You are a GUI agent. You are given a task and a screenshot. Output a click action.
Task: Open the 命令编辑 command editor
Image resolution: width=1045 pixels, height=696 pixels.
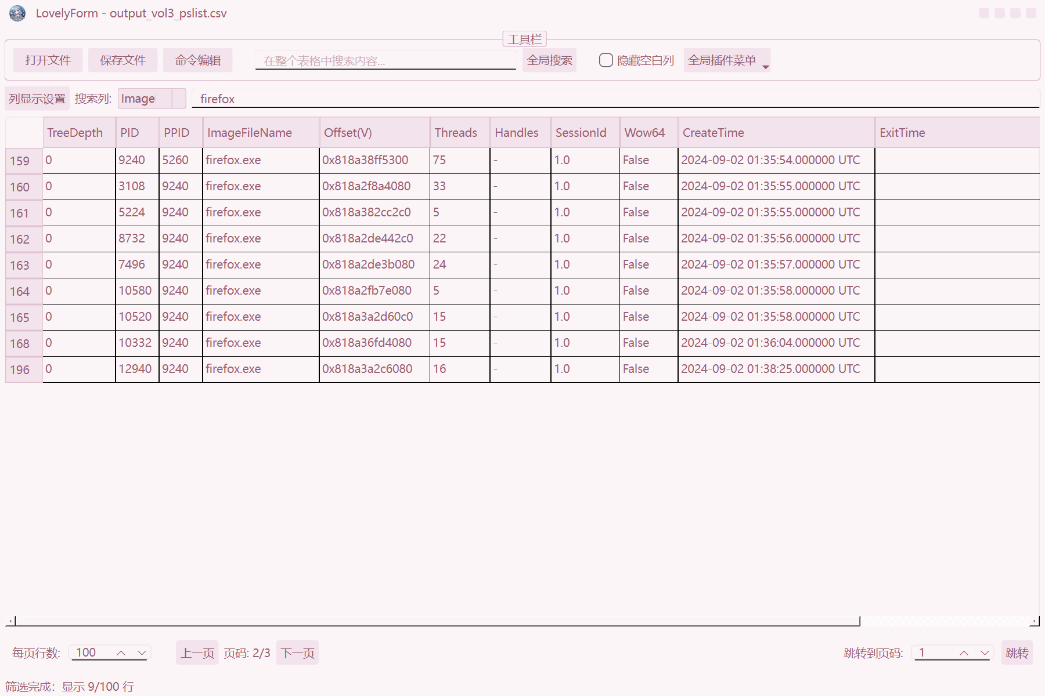[197, 60]
